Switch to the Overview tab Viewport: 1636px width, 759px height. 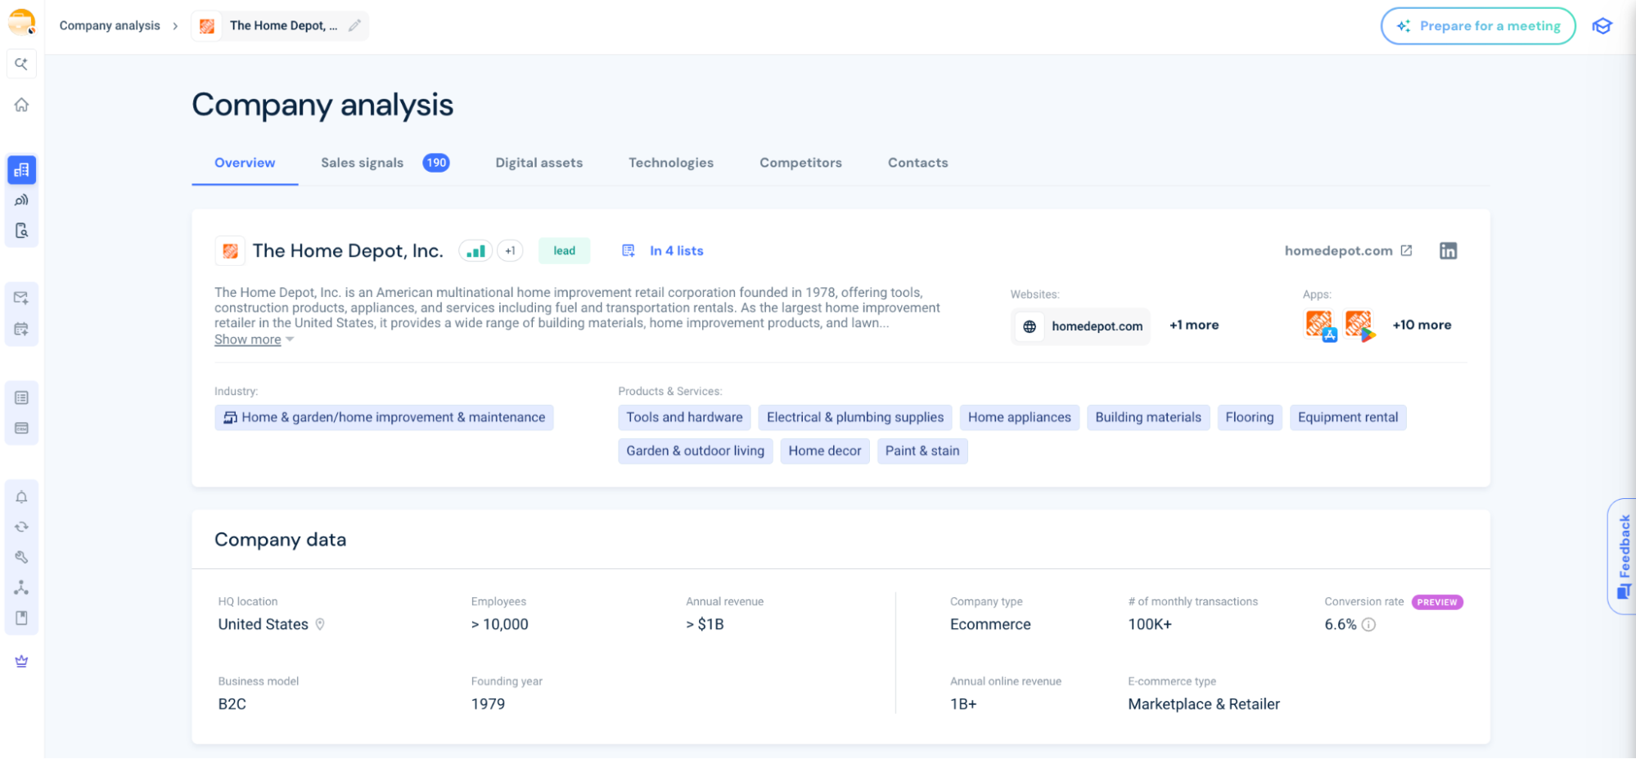point(245,163)
